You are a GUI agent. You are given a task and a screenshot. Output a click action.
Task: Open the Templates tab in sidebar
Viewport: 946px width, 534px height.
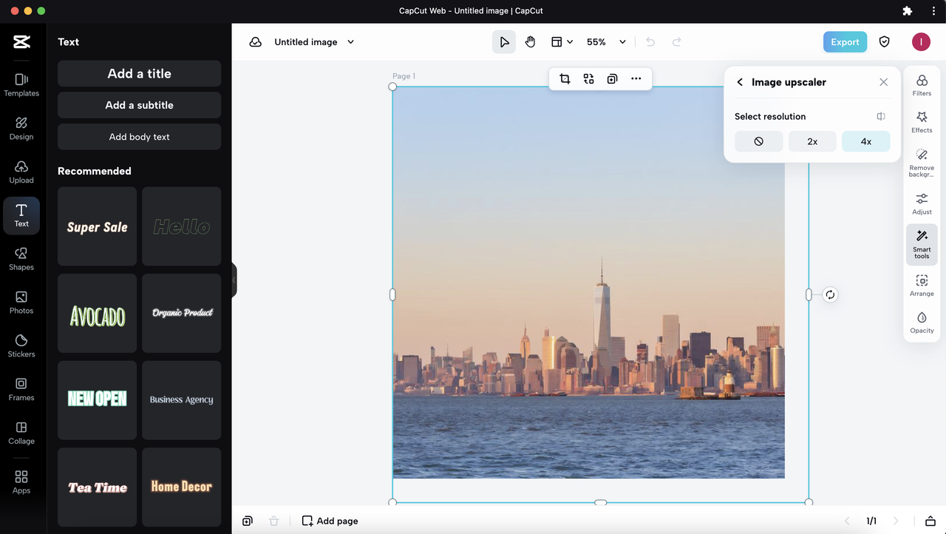(x=21, y=84)
